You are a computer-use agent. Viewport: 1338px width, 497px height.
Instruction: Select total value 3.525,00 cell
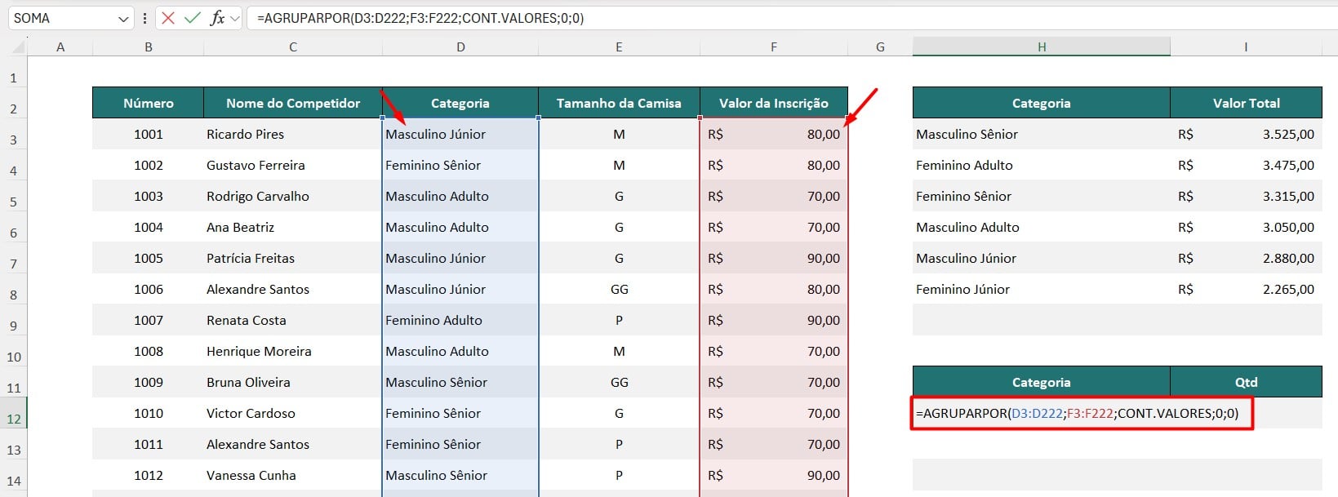(1246, 134)
